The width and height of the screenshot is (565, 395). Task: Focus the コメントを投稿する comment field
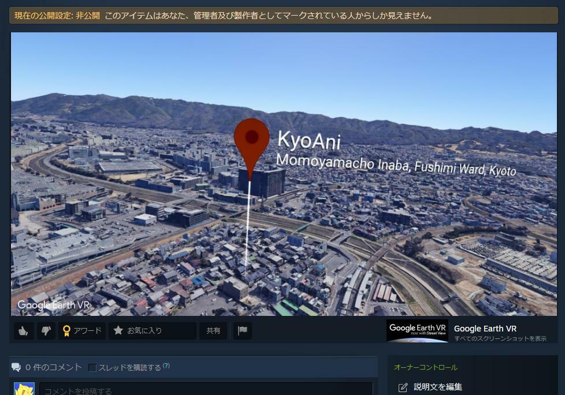coord(206,390)
